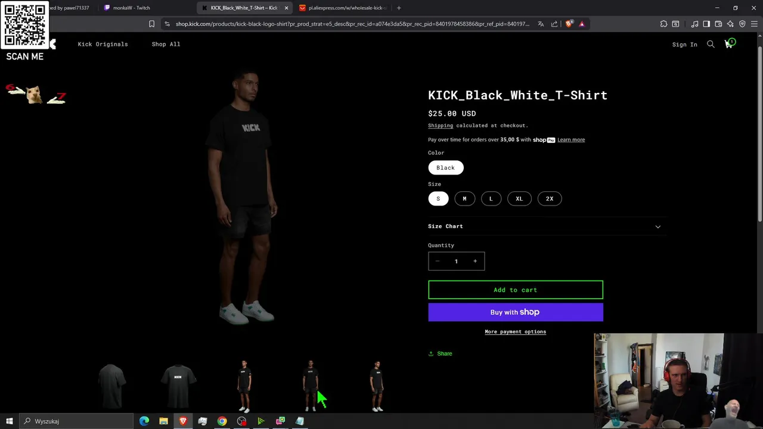Open File Explorer from the taskbar
This screenshot has height=429, width=763.
[163, 421]
